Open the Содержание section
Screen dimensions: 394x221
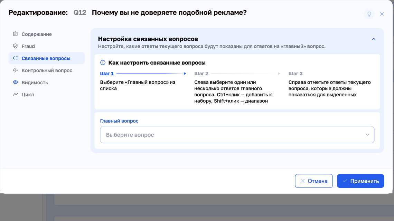point(47,34)
